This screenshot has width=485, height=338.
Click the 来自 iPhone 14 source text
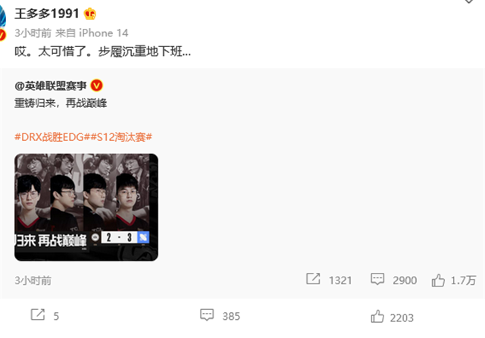click(x=92, y=33)
